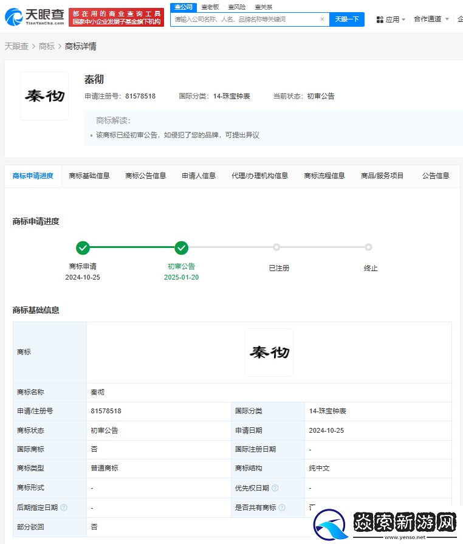463x544 pixels.
Task: Open the 代理/办理机构信息 tab
Action: tap(260, 176)
